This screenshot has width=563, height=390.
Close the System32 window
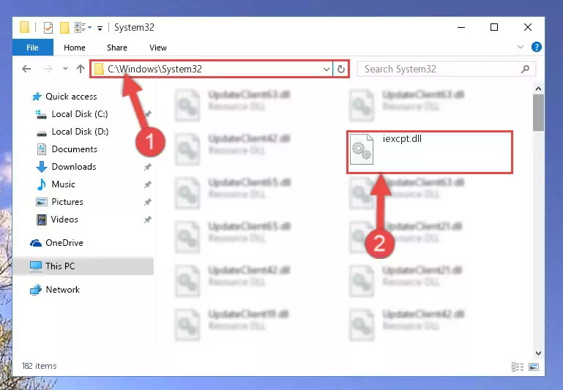point(528,27)
